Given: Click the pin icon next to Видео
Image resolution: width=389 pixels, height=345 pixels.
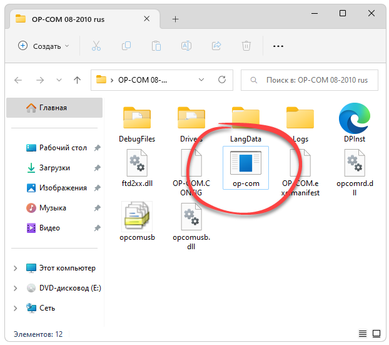Looking at the screenshot, I should tap(98, 228).
